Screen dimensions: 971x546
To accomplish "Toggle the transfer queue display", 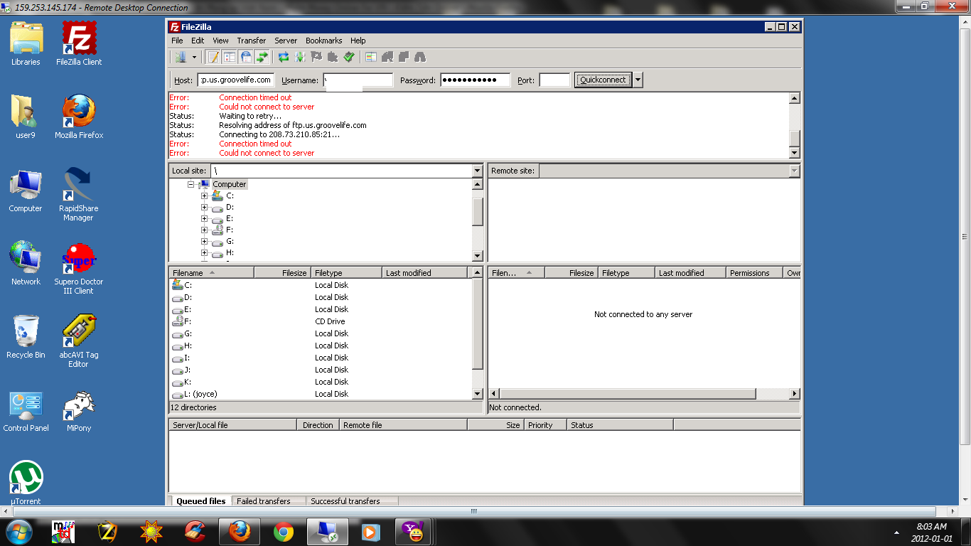I will point(262,57).
